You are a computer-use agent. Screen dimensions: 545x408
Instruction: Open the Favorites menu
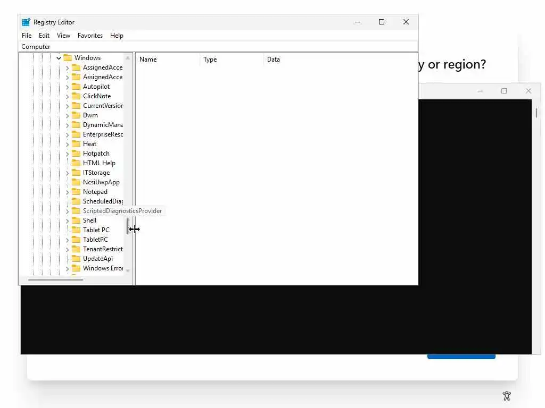point(90,36)
